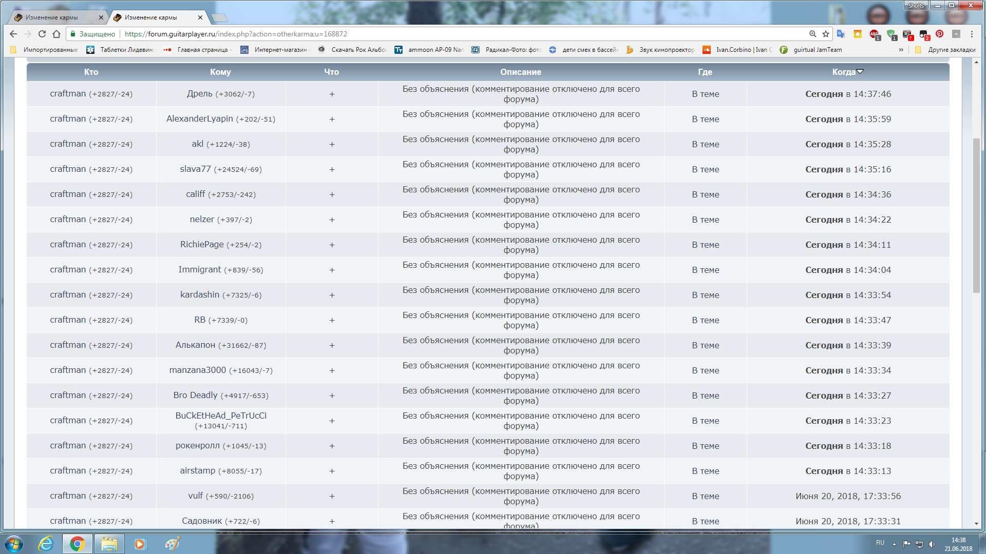This screenshot has height=554, width=986.
Task: Open the Adblock Plus extension icon
Action: (x=875, y=34)
